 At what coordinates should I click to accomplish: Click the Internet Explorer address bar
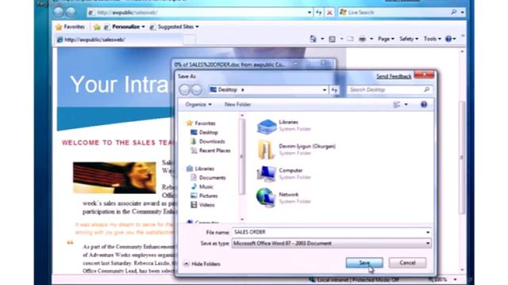(x=197, y=13)
